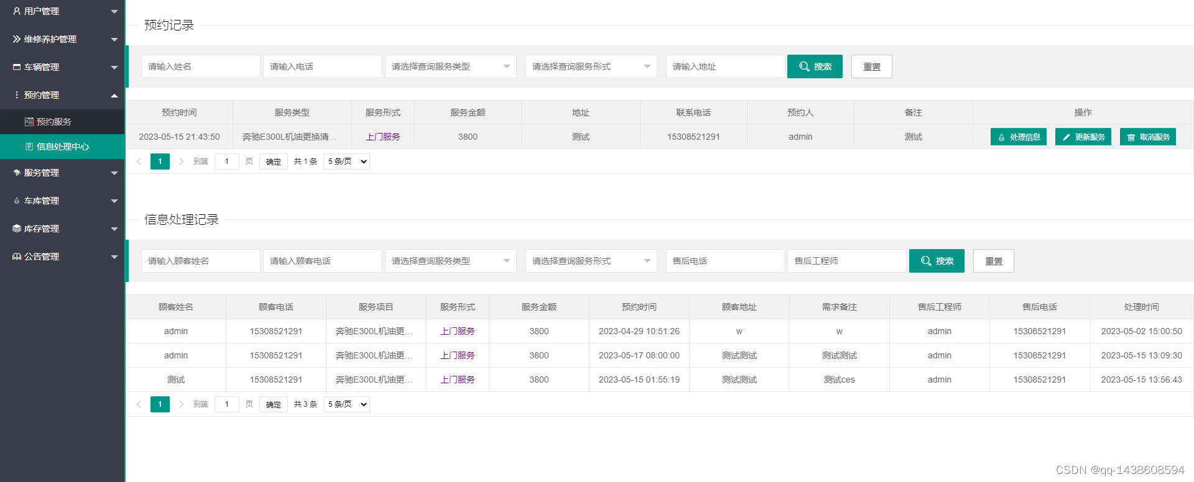This screenshot has height=482, width=1194.
Task: Click page-number box in 预约记录 pagination
Action: [x=227, y=161]
